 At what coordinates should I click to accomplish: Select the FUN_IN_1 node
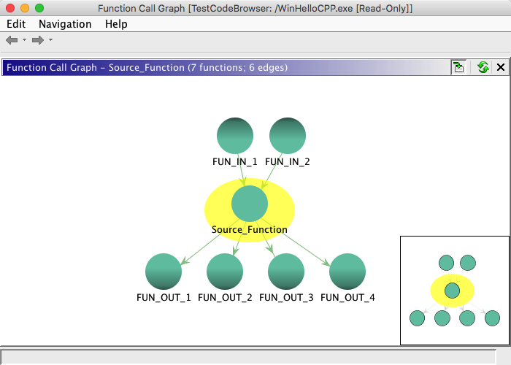[x=235, y=136]
